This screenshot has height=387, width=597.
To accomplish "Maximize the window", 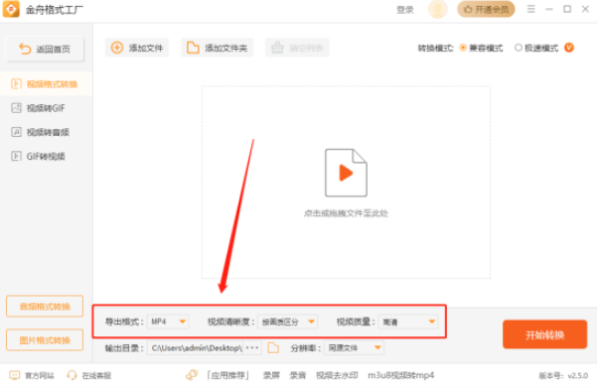I will (567, 9).
